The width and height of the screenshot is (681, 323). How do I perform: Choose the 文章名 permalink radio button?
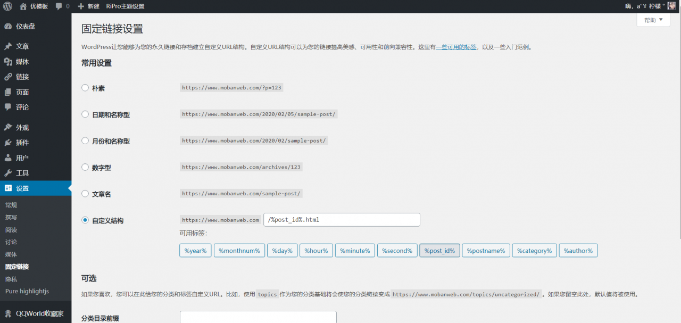85,194
